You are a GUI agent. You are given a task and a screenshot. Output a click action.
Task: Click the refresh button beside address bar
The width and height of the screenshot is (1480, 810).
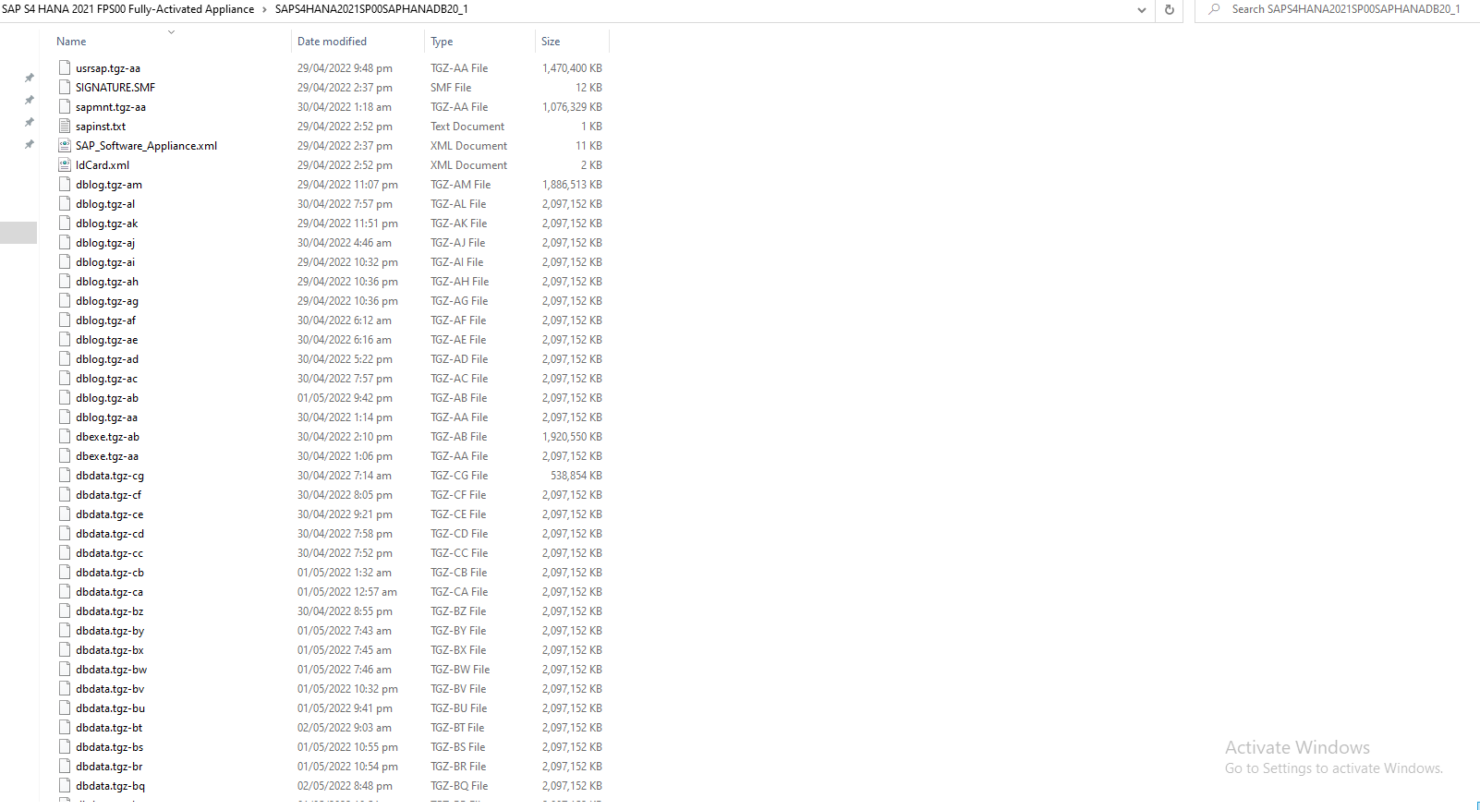(1170, 9)
